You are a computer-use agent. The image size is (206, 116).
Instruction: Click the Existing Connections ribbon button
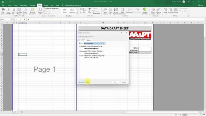pos(33,11)
